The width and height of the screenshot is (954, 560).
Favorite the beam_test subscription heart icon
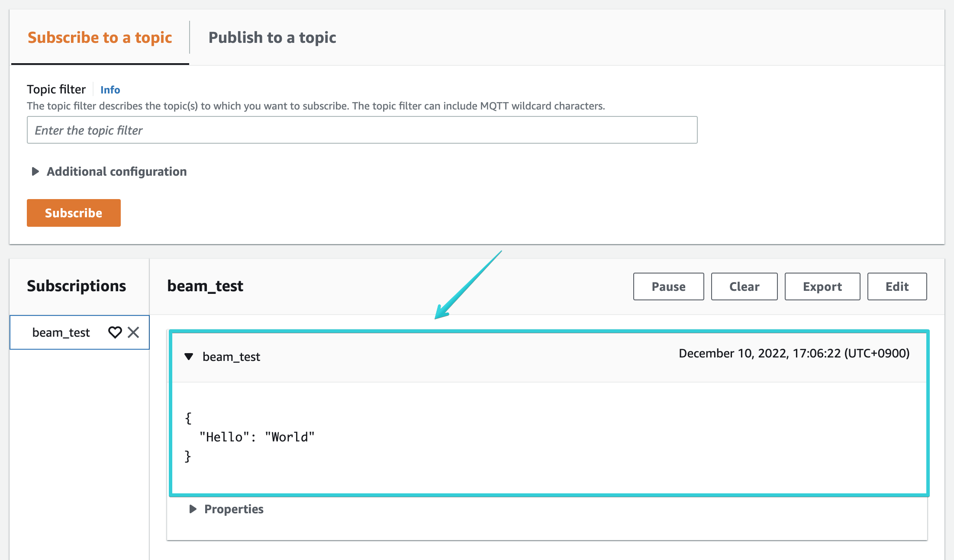[115, 332]
